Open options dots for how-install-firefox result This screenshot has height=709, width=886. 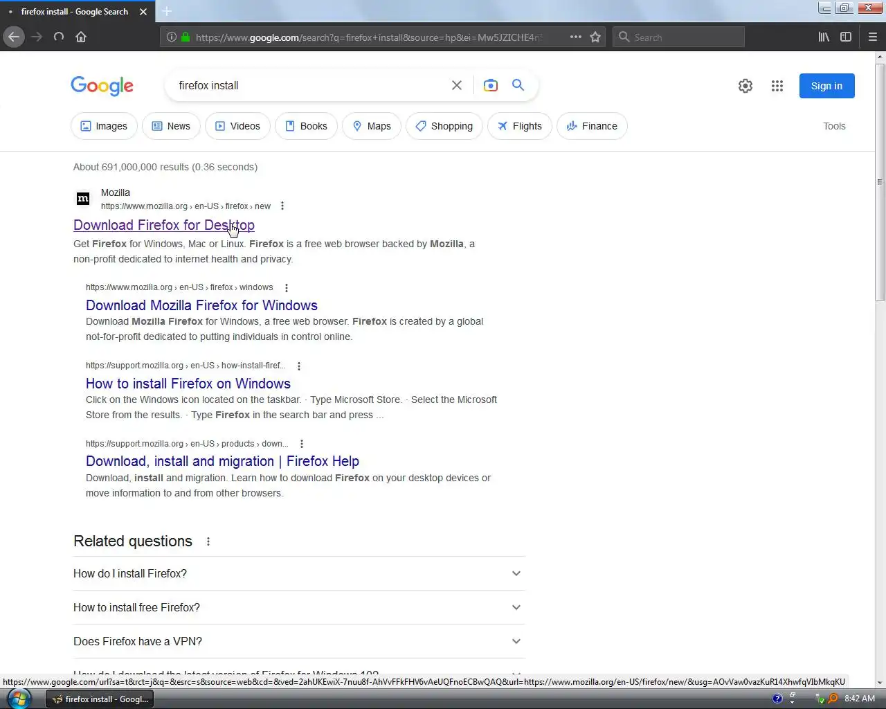coord(299,366)
